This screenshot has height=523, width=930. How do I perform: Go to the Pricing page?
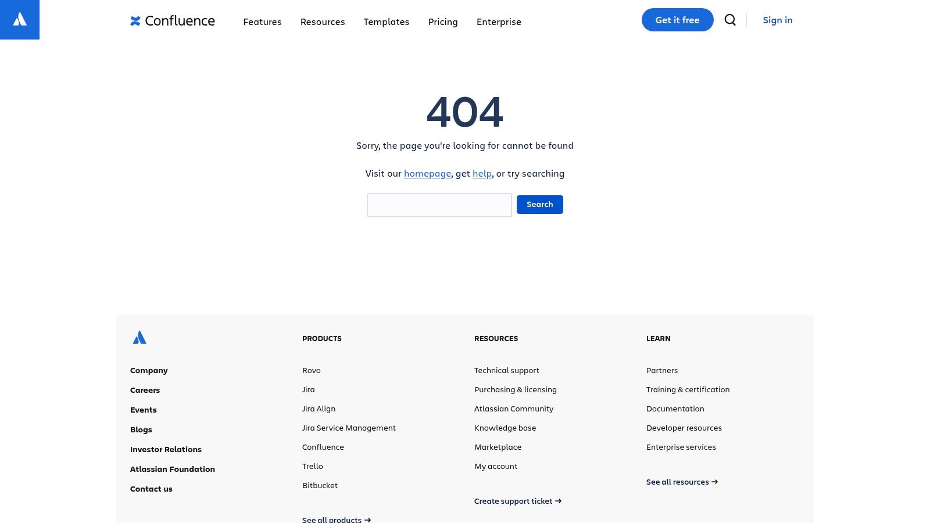pos(443,22)
